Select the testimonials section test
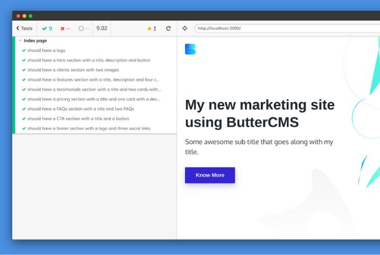The width and height of the screenshot is (380, 255). [94, 90]
